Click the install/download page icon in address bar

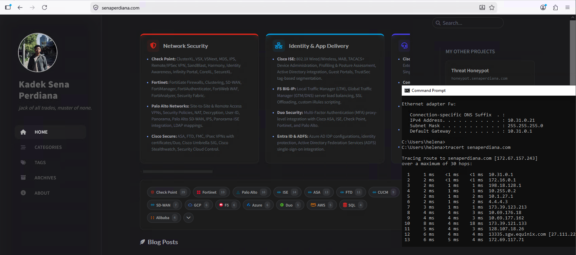coord(482,7)
